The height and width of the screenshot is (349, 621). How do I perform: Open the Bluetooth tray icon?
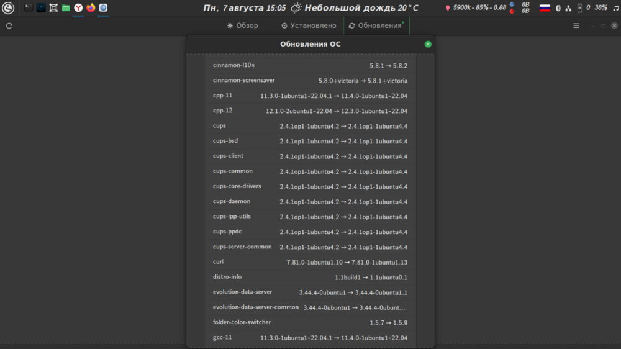tap(558, 8)
